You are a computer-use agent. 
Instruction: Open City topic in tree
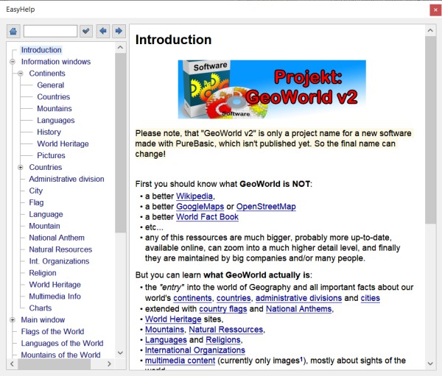point(36,191)
